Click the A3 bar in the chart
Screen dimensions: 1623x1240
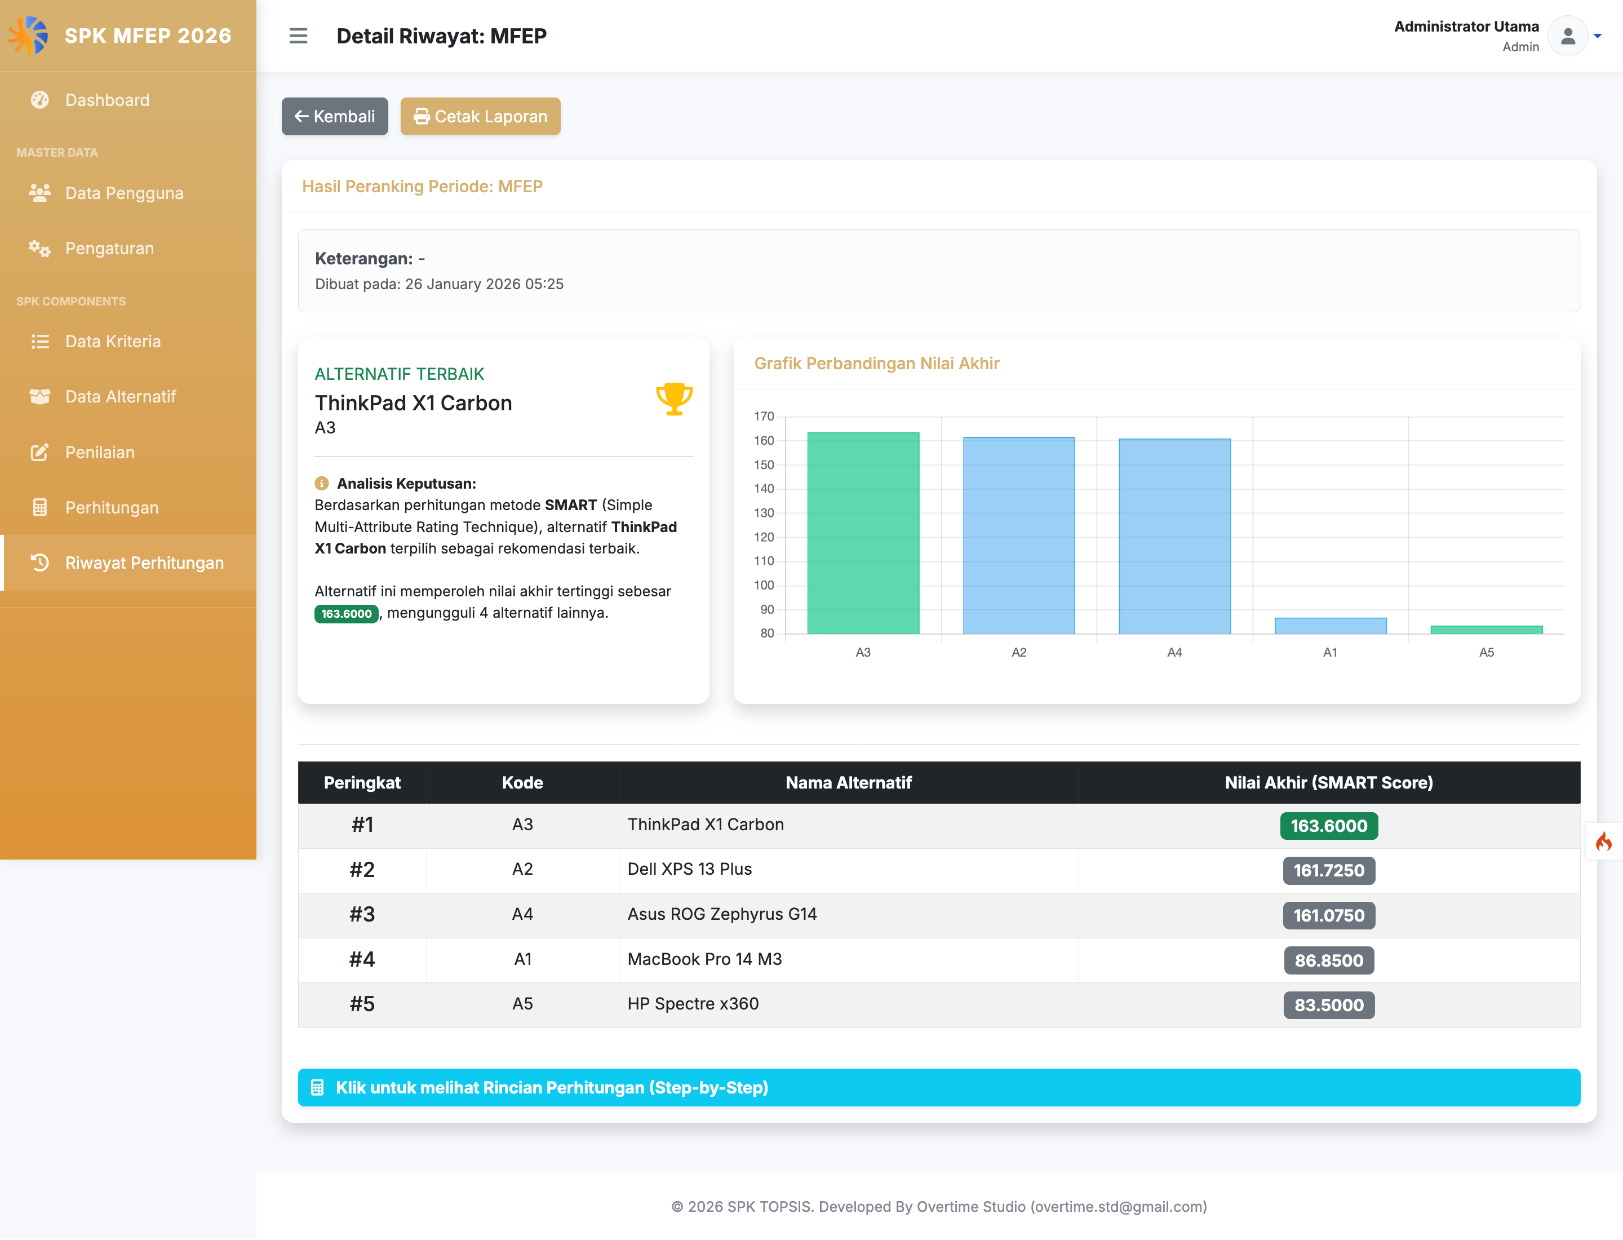[863, 533]
